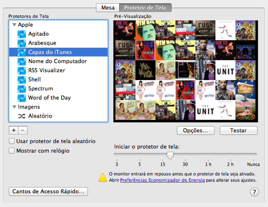Viewport: 268px width, 207px height.
Task: Click the Nome do Computador saver icon
Action: [21, 61]
